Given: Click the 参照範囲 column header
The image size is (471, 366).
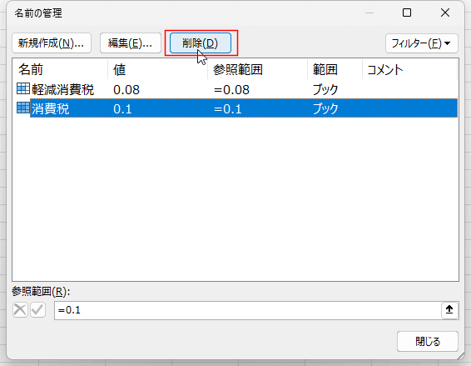Looking at the screenshot, I should click(x=257, y=69).
